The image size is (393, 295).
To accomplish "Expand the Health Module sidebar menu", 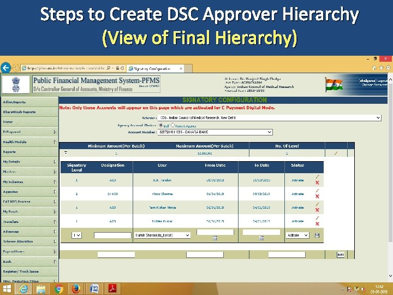I will click(x=29, y=141).
